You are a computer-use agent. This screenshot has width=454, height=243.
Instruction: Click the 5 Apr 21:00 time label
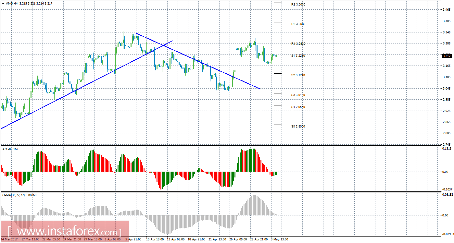133,240
